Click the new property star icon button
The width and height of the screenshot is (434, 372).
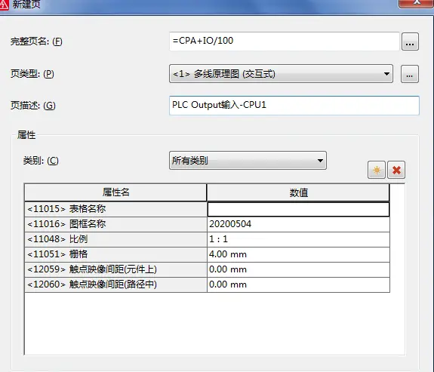tap(377, 170)
